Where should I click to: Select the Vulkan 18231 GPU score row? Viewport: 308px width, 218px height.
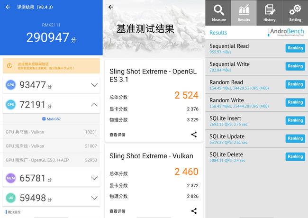coord(51,132)
